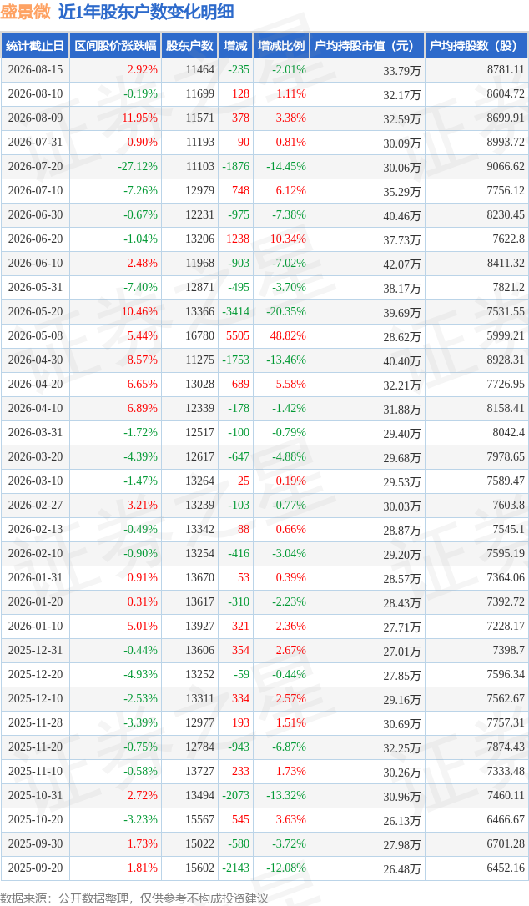Click the 2025-09-20 date cell
The width and height of the screenshot is (529, 906).
35,868
